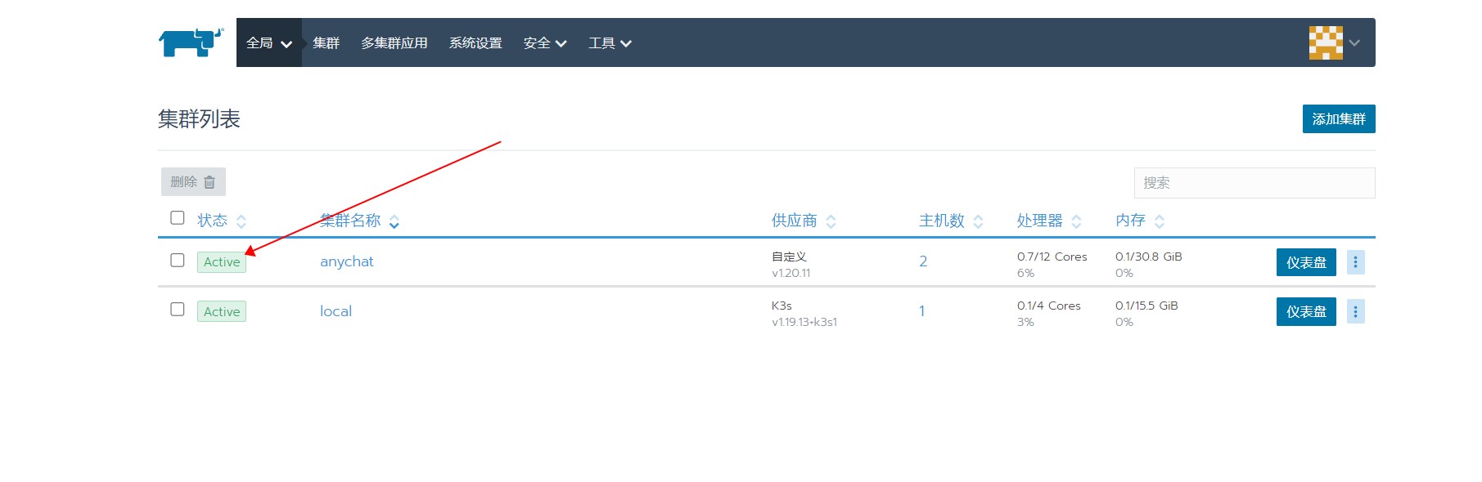The height and width of the screenshot is (482, 1482).
Task: Expand the 全局 dropdown menu
Action: (x=268, y=42)
